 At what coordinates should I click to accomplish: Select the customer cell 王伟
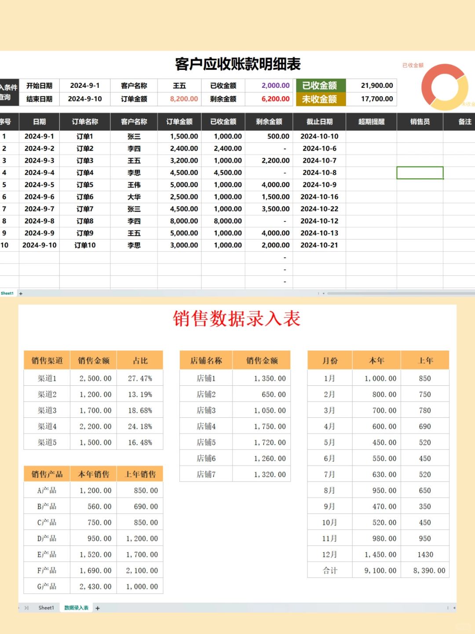click(134, 185)
